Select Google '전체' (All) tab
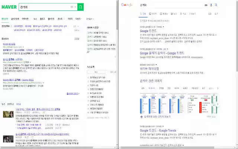This screenshot has height=149, width=238. click(143, 14)
